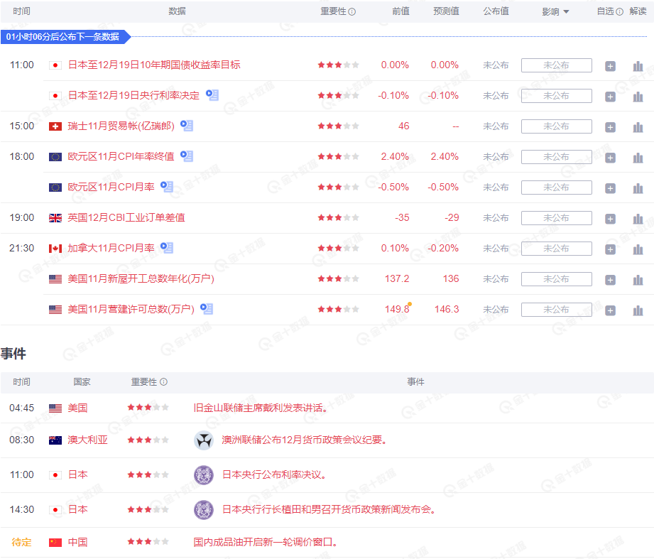
Task: Open the chart icon for 美国11月新屋开工总数年化
Action: pyautogui.click(x=638, y=278)
